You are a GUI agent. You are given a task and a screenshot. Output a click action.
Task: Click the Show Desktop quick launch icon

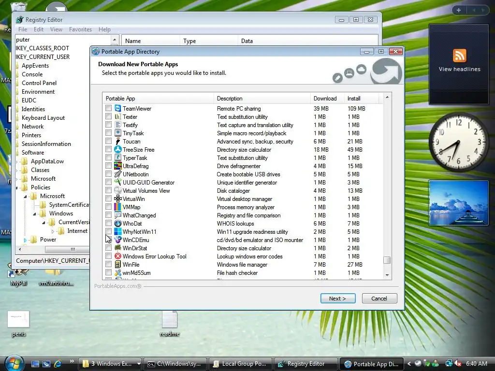pyautogui.click(x=35, y=364)
